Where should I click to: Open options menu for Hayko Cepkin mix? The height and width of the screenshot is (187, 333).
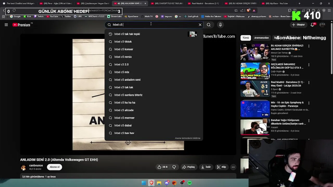coord(309,103)
